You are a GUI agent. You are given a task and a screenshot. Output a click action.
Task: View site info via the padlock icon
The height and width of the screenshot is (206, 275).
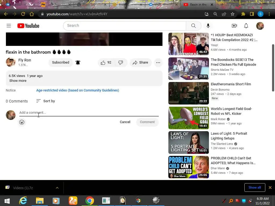pyautogui.click(x=42, y=14)
